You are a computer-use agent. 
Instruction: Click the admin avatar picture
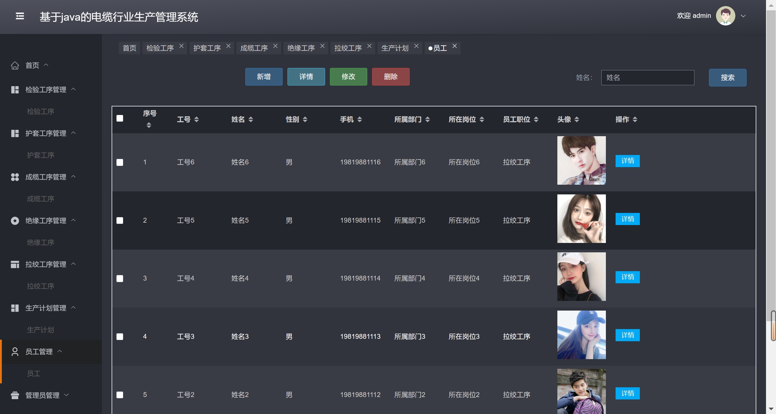click(x=725, y=16)
